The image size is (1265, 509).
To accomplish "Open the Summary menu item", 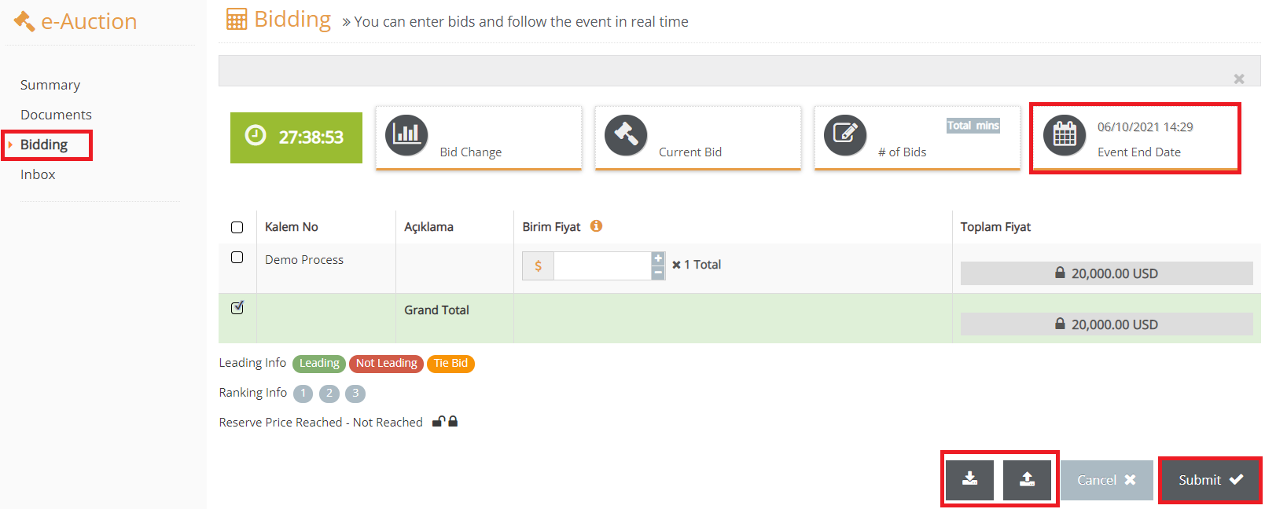I will (50, 85).
